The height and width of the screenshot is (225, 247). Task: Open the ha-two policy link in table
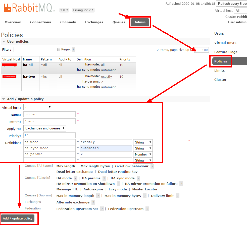click(x=29, y=77)
